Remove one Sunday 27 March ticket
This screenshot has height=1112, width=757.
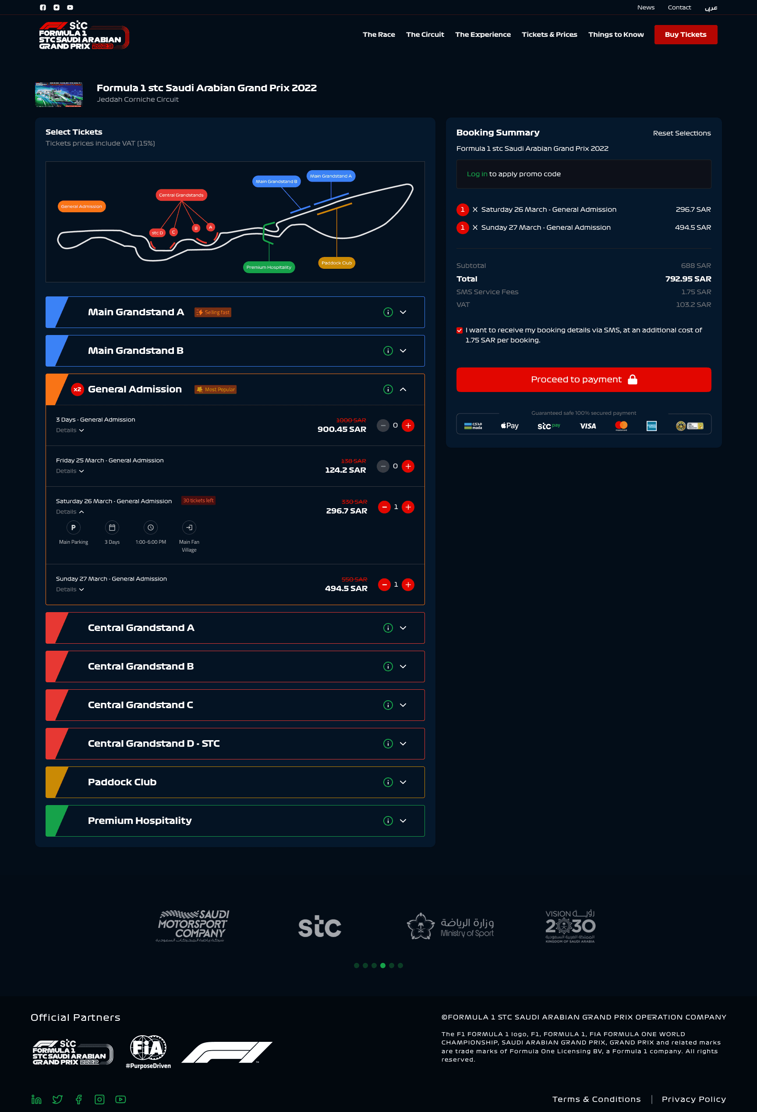tap(384, 585)
